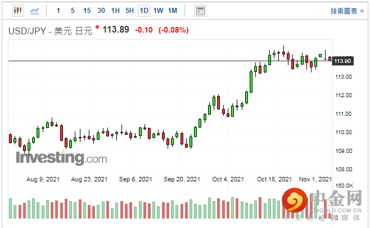Click the Investing.com logo watermark
The width and height of the screenshot is (370, 228).
pos(61,158)
